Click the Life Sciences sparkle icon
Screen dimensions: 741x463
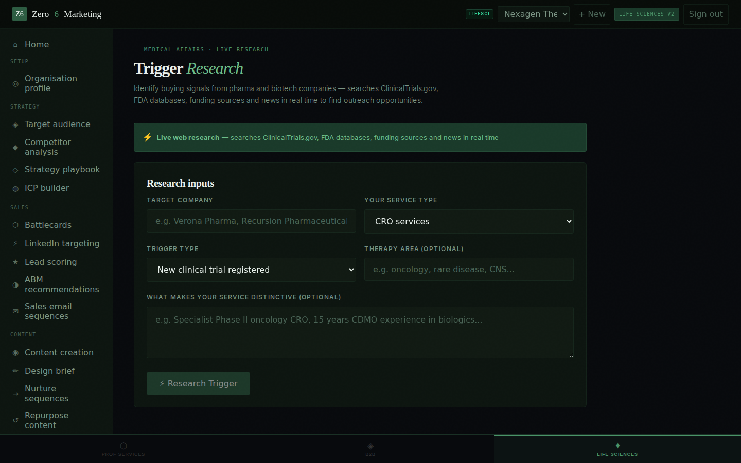point(617,446)
